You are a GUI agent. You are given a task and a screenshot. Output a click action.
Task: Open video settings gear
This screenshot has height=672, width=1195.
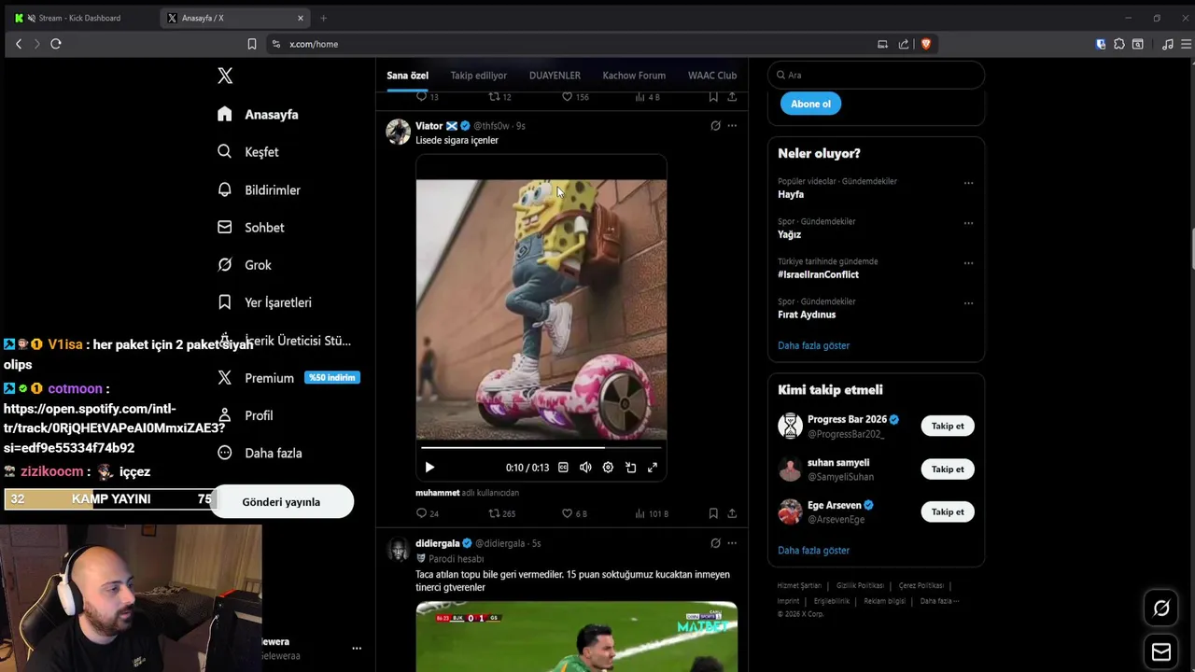(608, 468)
